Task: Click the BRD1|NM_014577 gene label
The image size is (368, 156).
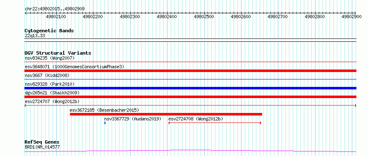Action: 42,147
